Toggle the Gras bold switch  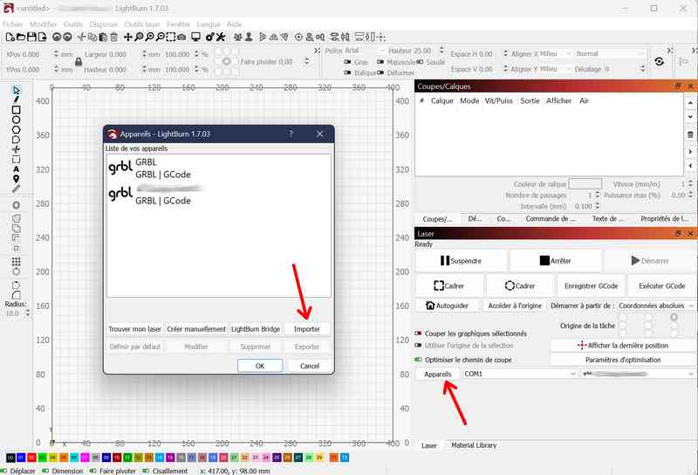click(x=348, y=62)
